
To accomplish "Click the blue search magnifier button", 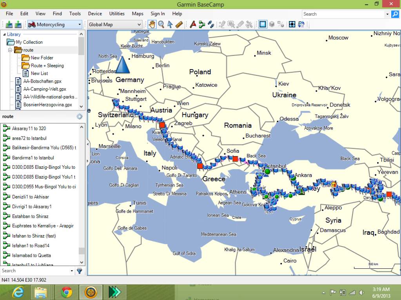I will click(395, 14).
